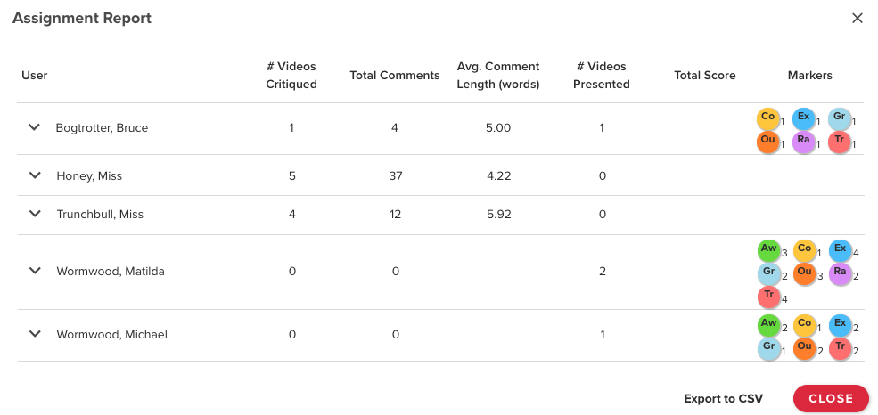The width and height of the screenshot is (878, 415).
Task: Click Bruce Bogtrotter's purple Ra marker
Action: [803, 142]
